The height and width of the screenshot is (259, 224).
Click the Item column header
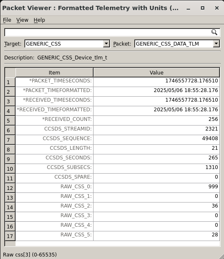coord(54,72)
